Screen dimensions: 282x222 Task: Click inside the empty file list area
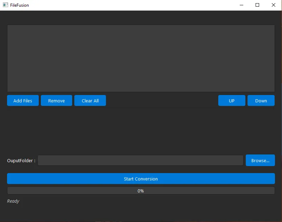pyautogui.click(x=141, y=58)
